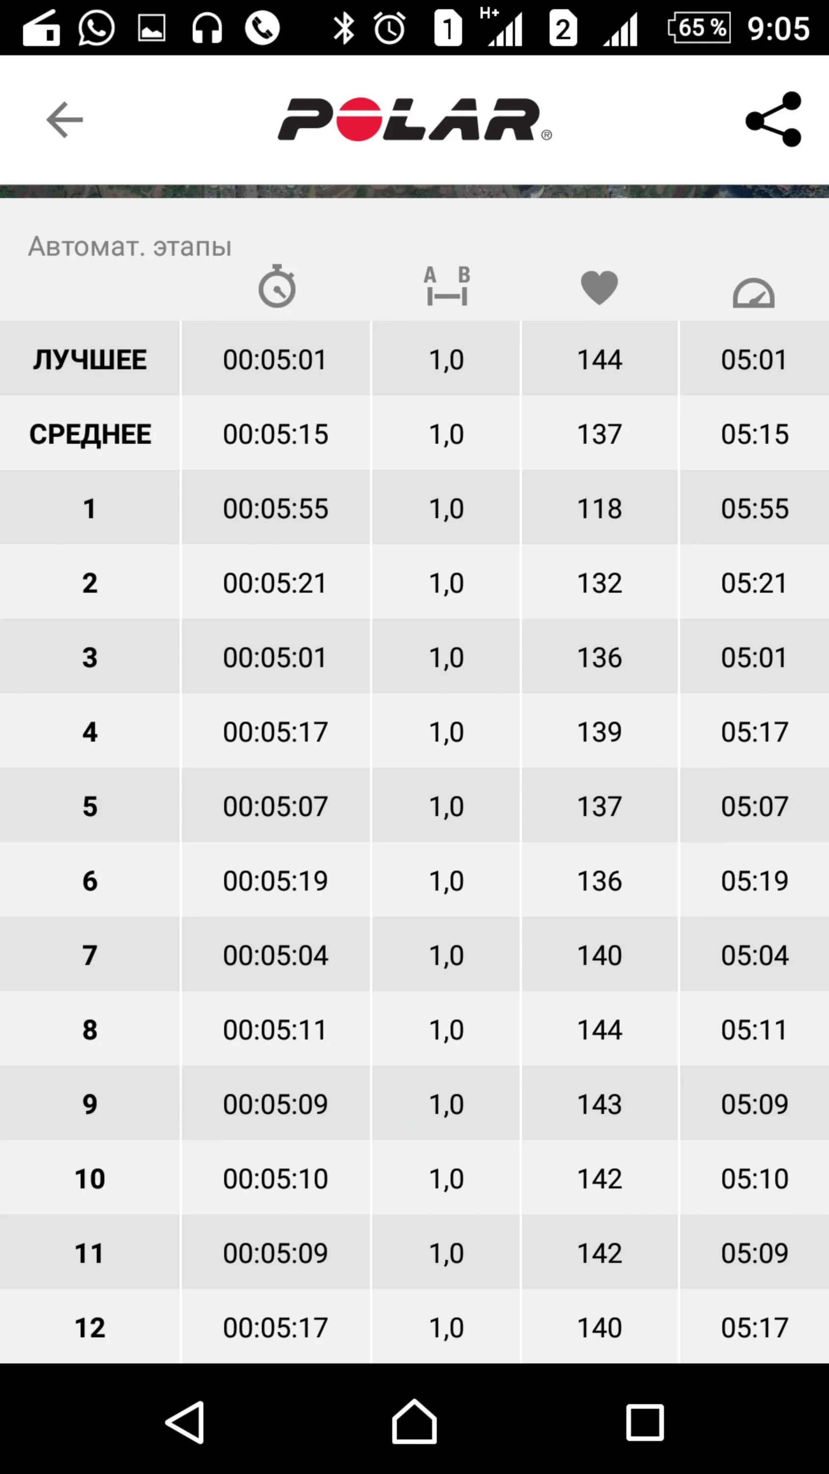
Task: Tap lap 12 pace value 05:17
Action: [x=754, y=1327]
